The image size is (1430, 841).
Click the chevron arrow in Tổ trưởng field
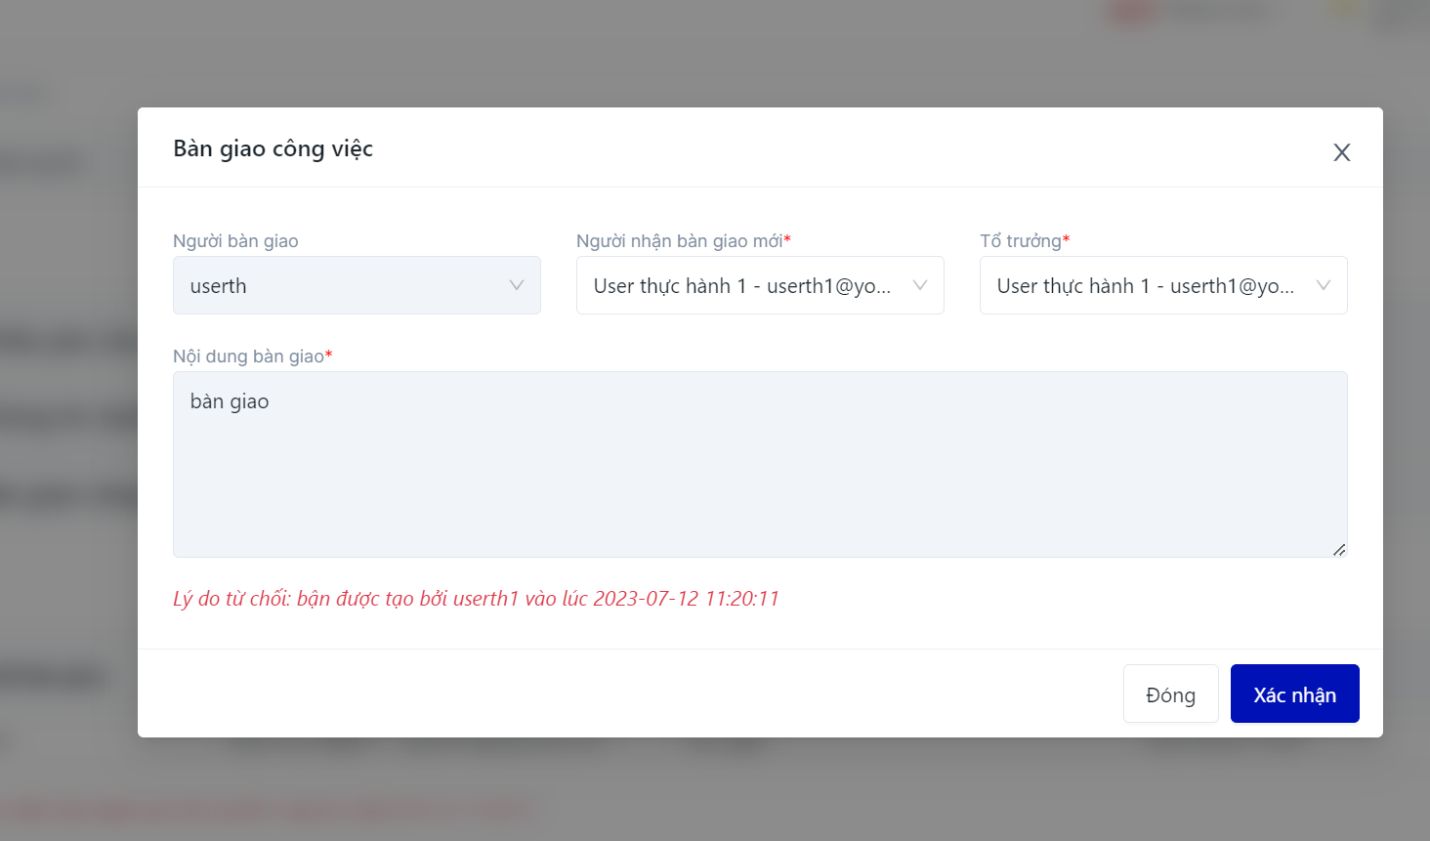point(1323,285)
